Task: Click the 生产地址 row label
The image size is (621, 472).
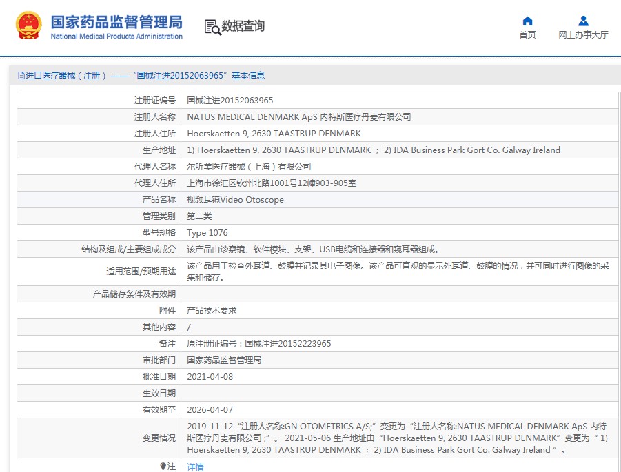Action: [x=159, y=150]
